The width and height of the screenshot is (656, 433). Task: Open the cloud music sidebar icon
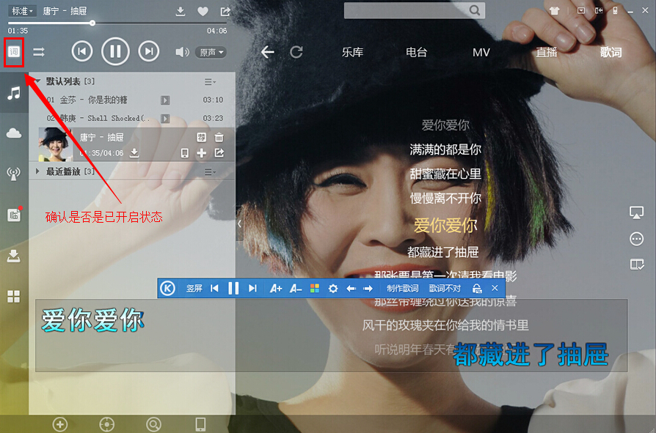[13, 133]
